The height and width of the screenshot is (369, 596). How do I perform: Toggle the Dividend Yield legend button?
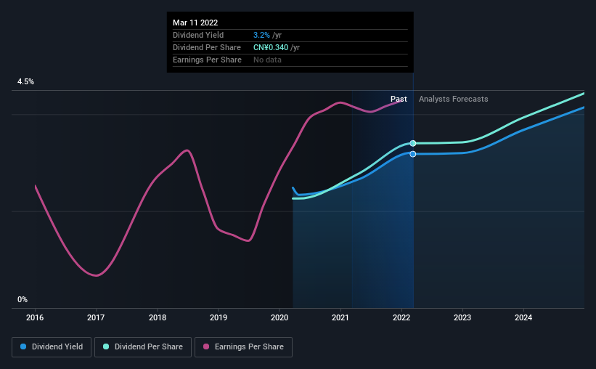tap(52, 347)
